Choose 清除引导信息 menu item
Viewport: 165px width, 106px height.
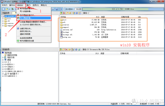pos(34,34)
